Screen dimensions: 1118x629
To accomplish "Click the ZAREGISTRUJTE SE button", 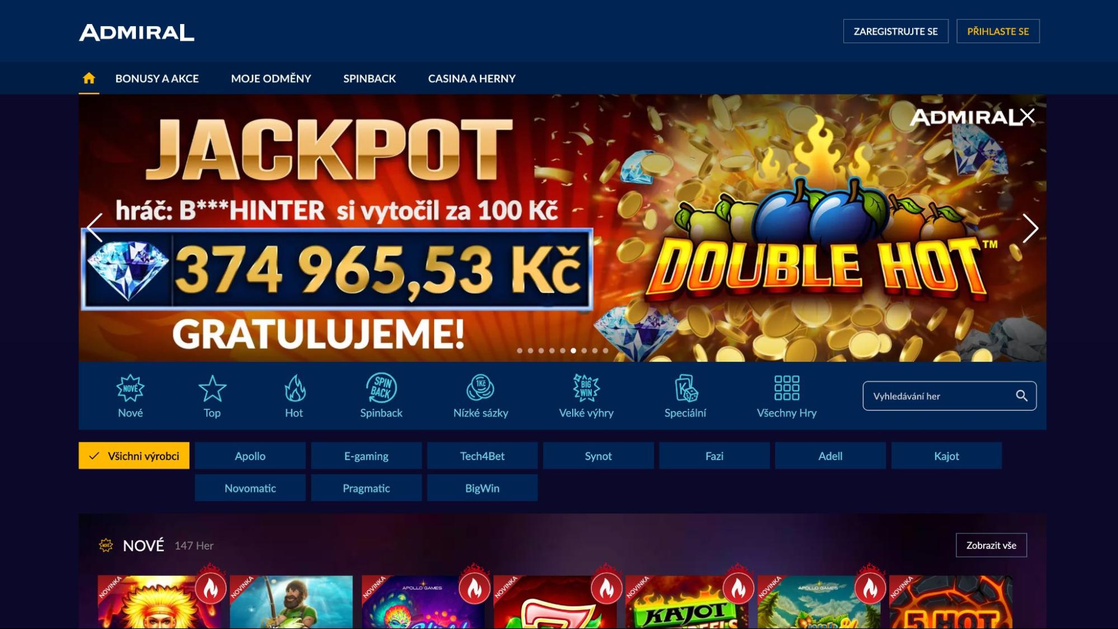I will pos(896,31).
